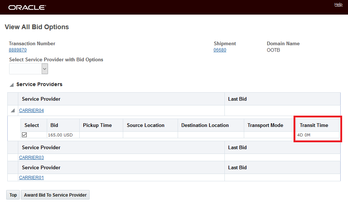The image size is (348, 205).
Task: Click Award Bid To Service Provider
Action: [x=55, y=195]
